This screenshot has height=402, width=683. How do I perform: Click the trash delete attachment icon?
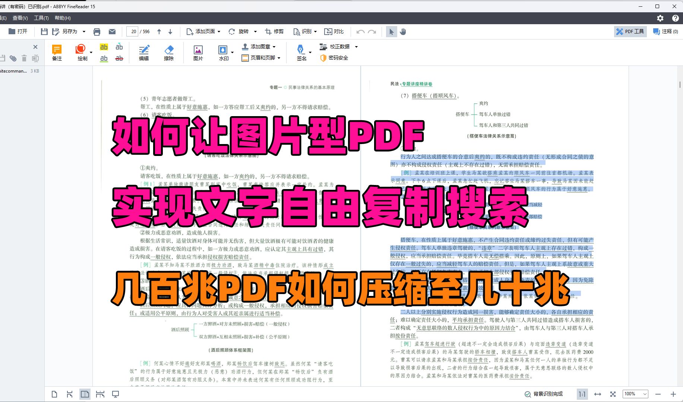click(x=24, y=58)
